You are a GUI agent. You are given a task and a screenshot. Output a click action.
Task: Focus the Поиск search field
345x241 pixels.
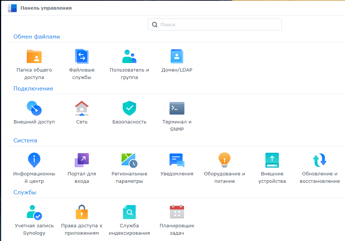pos(215,24)
